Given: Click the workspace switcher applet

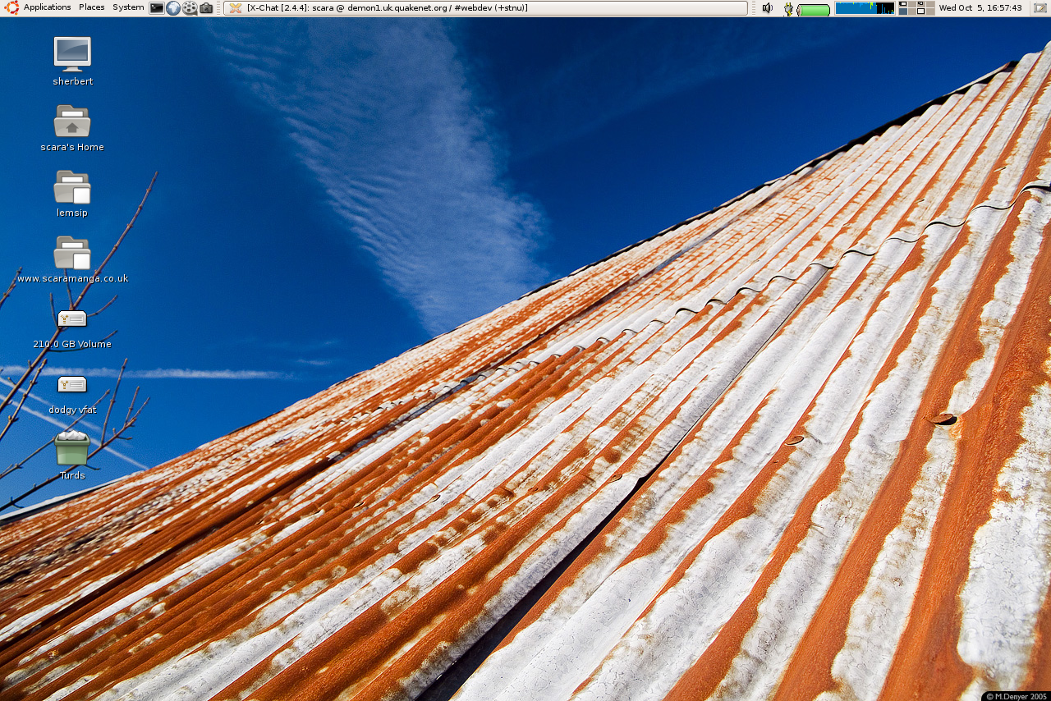Looking at the screenshot, I should [x=917, y=8].
